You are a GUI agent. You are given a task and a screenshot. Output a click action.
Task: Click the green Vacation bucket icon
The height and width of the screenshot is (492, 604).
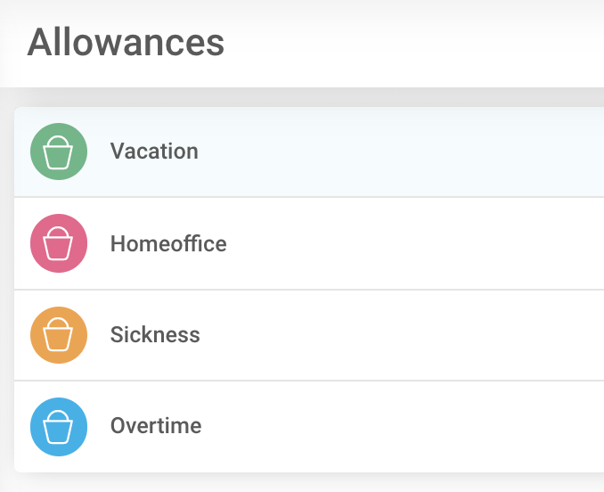(59, 152)
